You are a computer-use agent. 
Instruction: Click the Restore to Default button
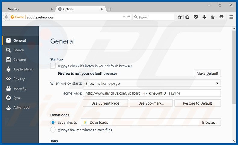coord(197,103)
